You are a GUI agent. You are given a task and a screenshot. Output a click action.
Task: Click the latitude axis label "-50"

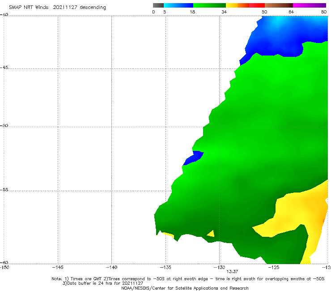pos(4,125)
